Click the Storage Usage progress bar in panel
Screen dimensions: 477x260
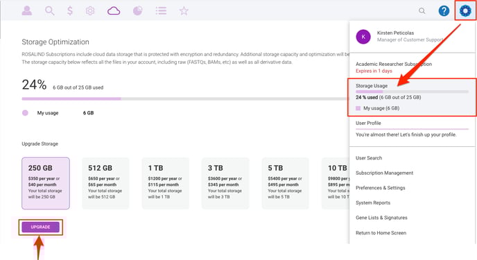coord(412,92)
